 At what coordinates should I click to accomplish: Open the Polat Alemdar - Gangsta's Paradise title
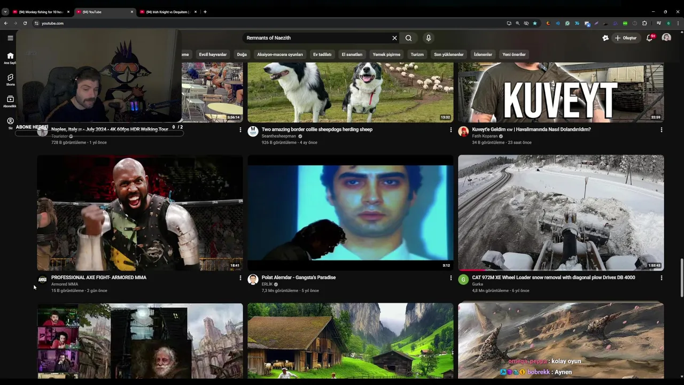tap(299, 278)
